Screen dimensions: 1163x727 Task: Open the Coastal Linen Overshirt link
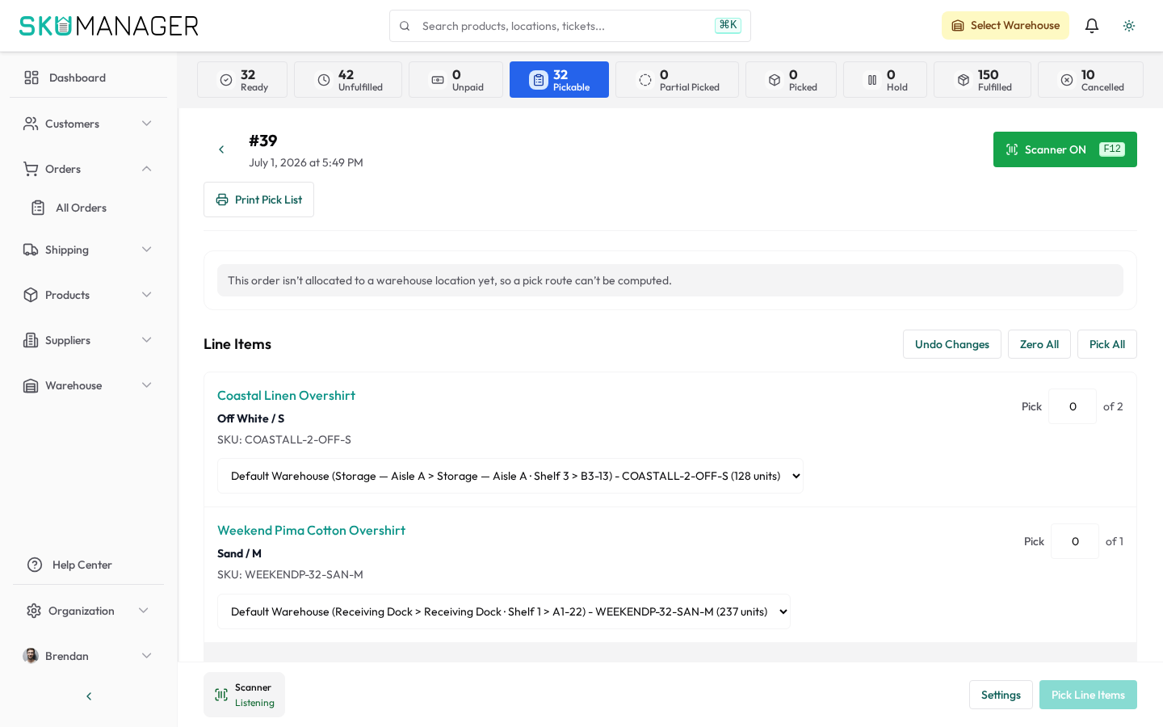pyautogui.click(x=286, y=395)
